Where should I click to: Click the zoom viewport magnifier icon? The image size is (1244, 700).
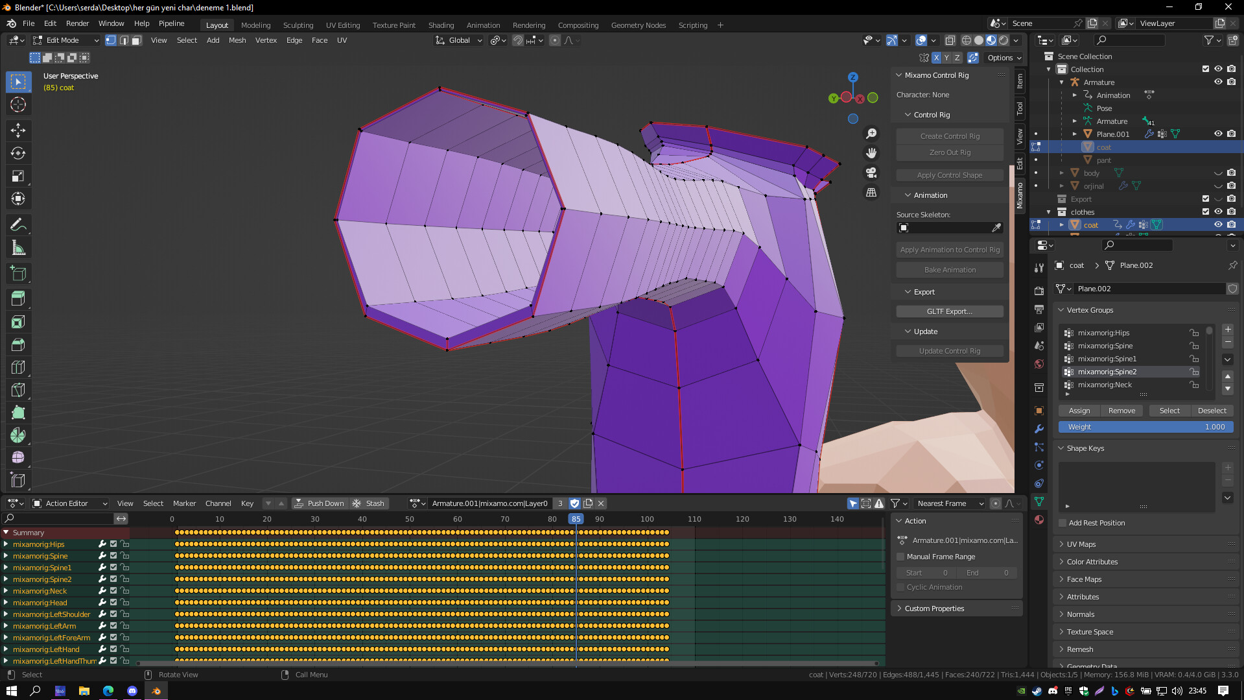871,133
